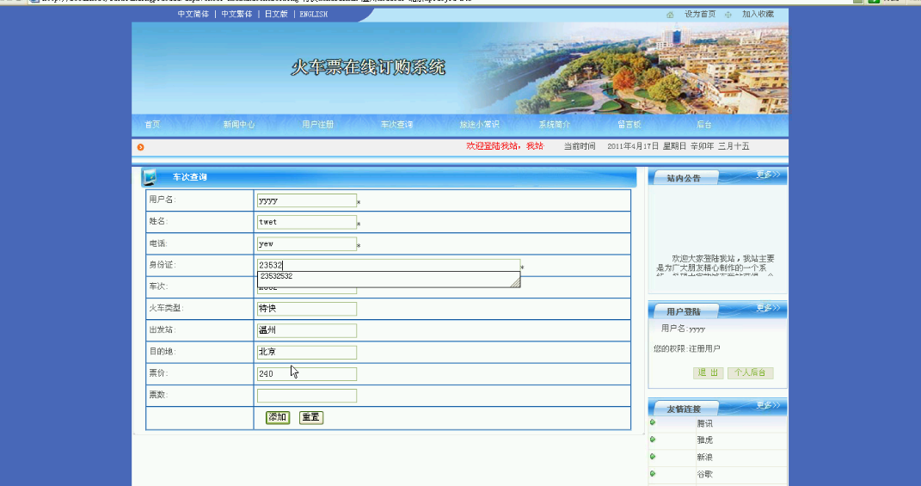
Task: Click the 出发站 field showing 温州
Action: coord(307,330)
